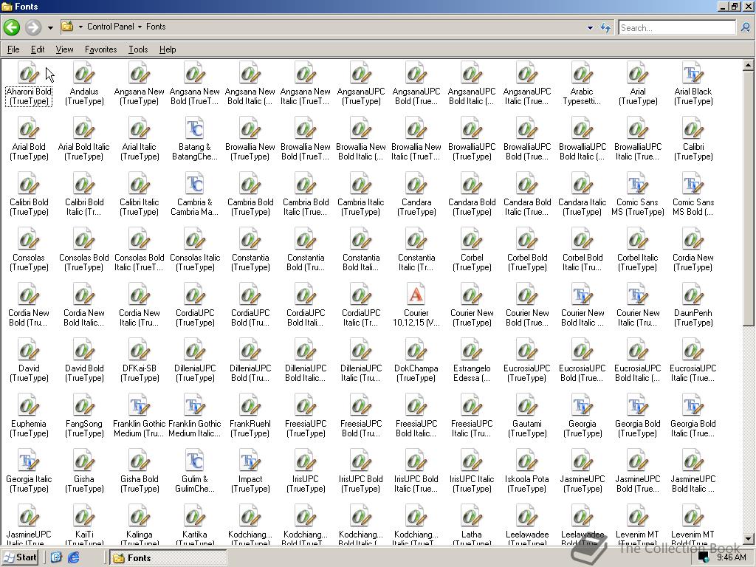
Task: Open the recent pages dropdown arrow
Action: click(x=50, y=27)
